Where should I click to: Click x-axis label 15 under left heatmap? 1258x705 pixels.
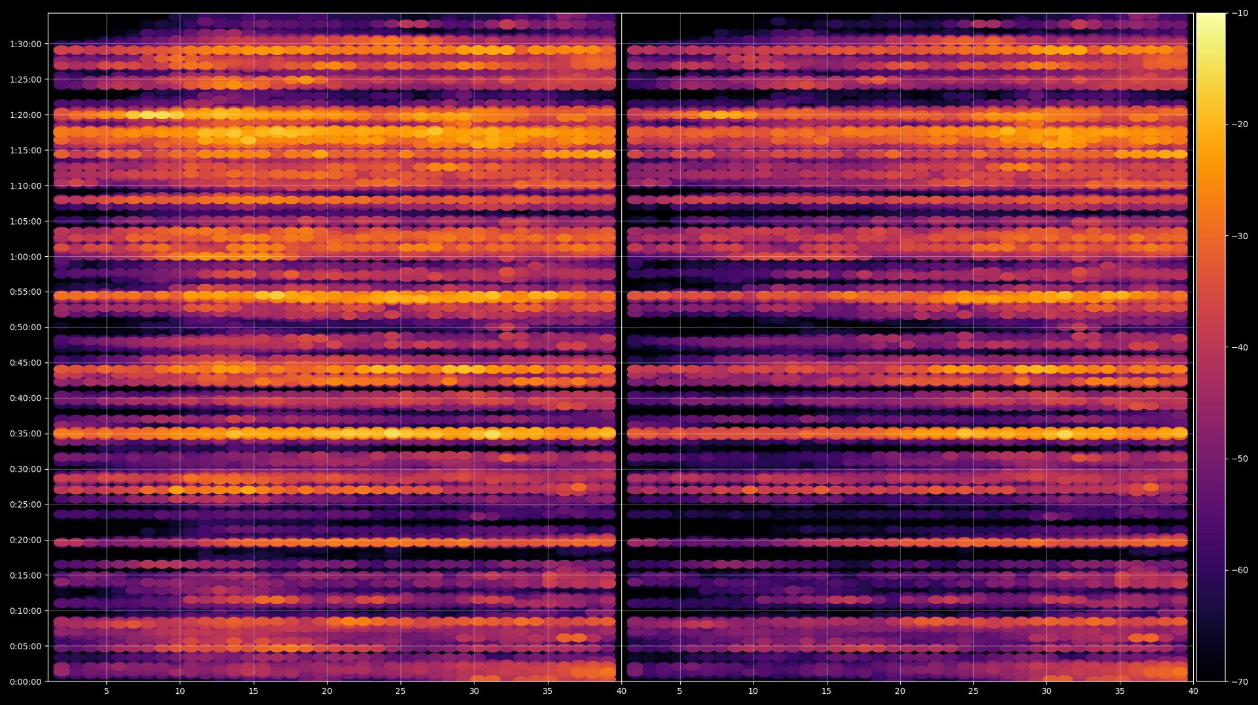tap(254, 691)
